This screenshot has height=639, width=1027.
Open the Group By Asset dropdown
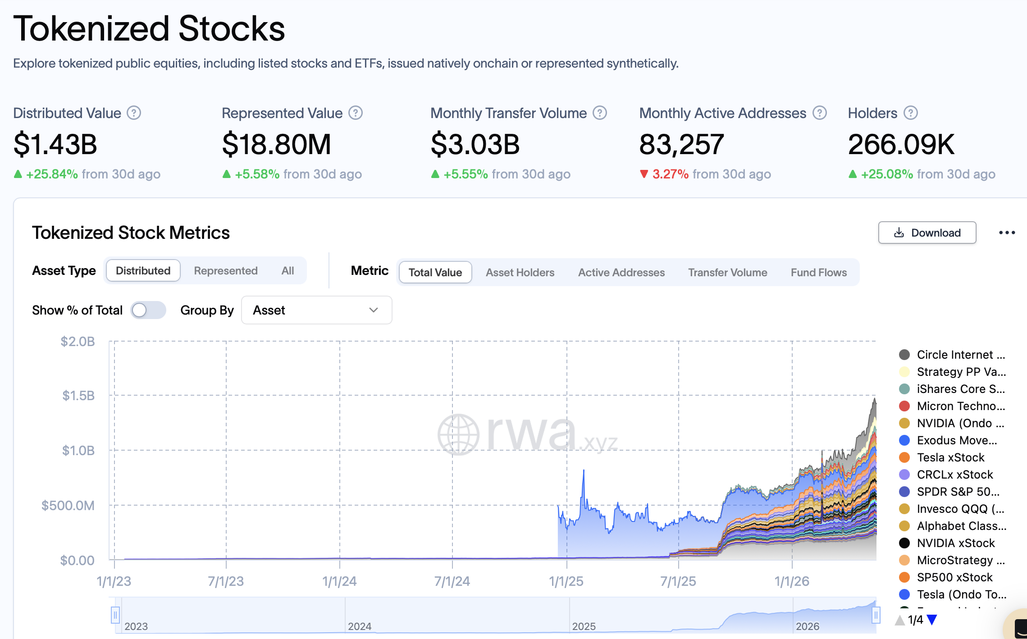pyautogui.click(x=317, y=310)
